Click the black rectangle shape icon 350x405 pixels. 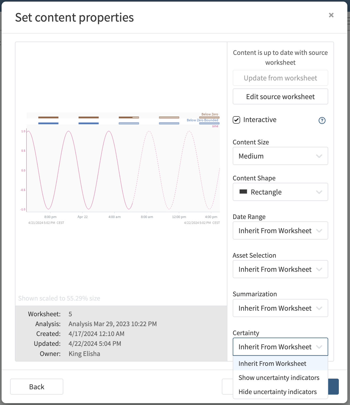point(243,192)
